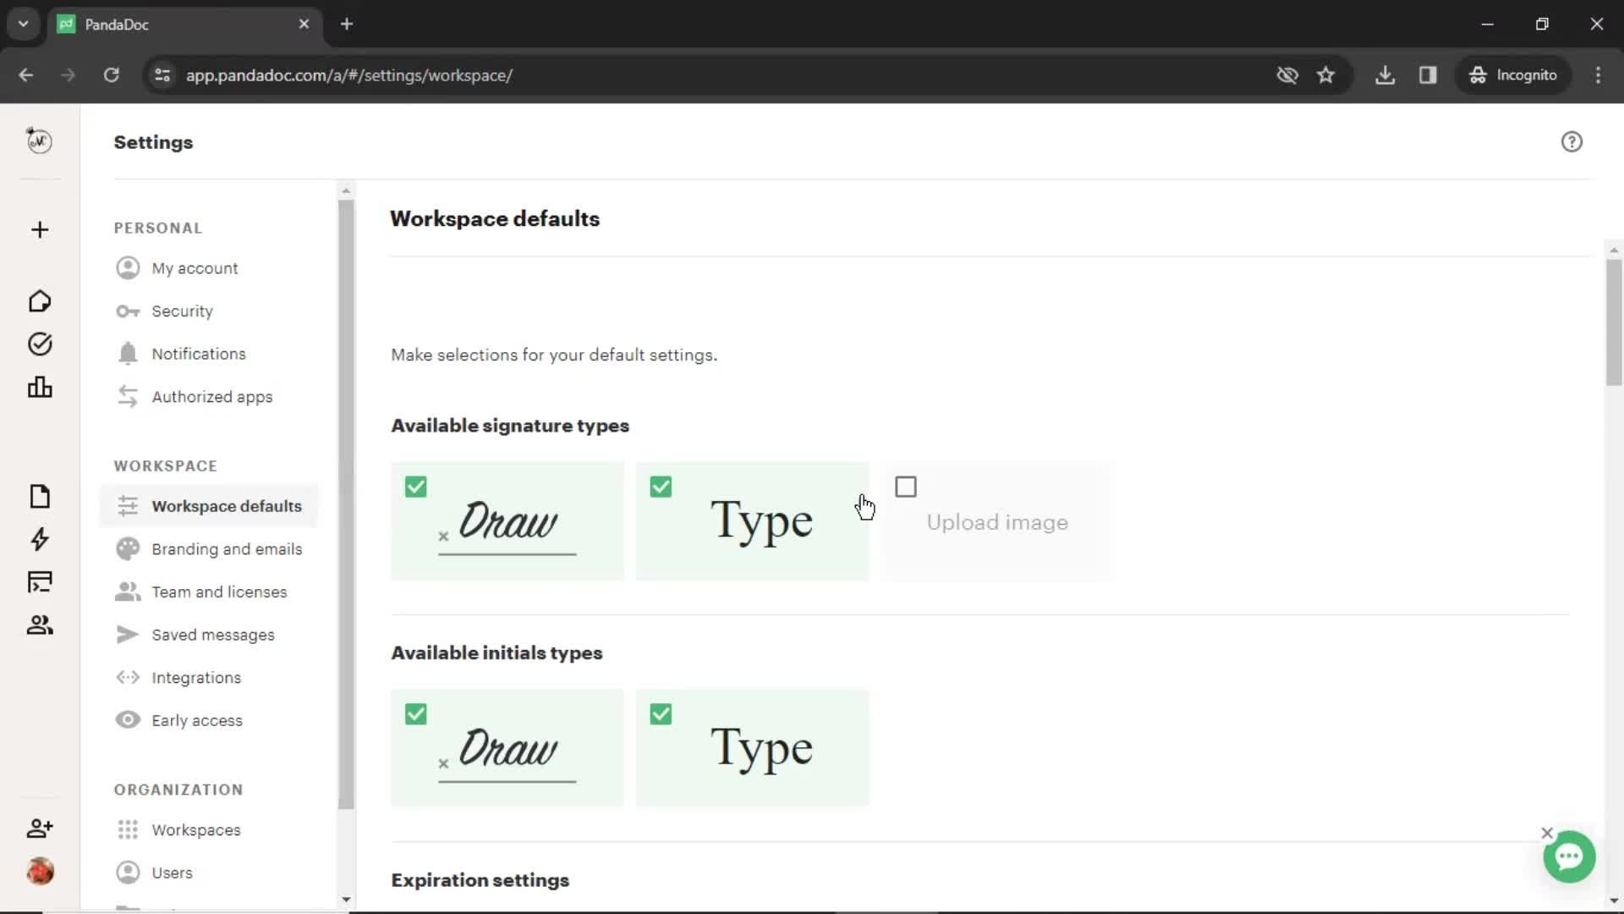The height and width of the screenshot is (914, 1624).
Task: Go back to the previous page
Action: [26, 75]
